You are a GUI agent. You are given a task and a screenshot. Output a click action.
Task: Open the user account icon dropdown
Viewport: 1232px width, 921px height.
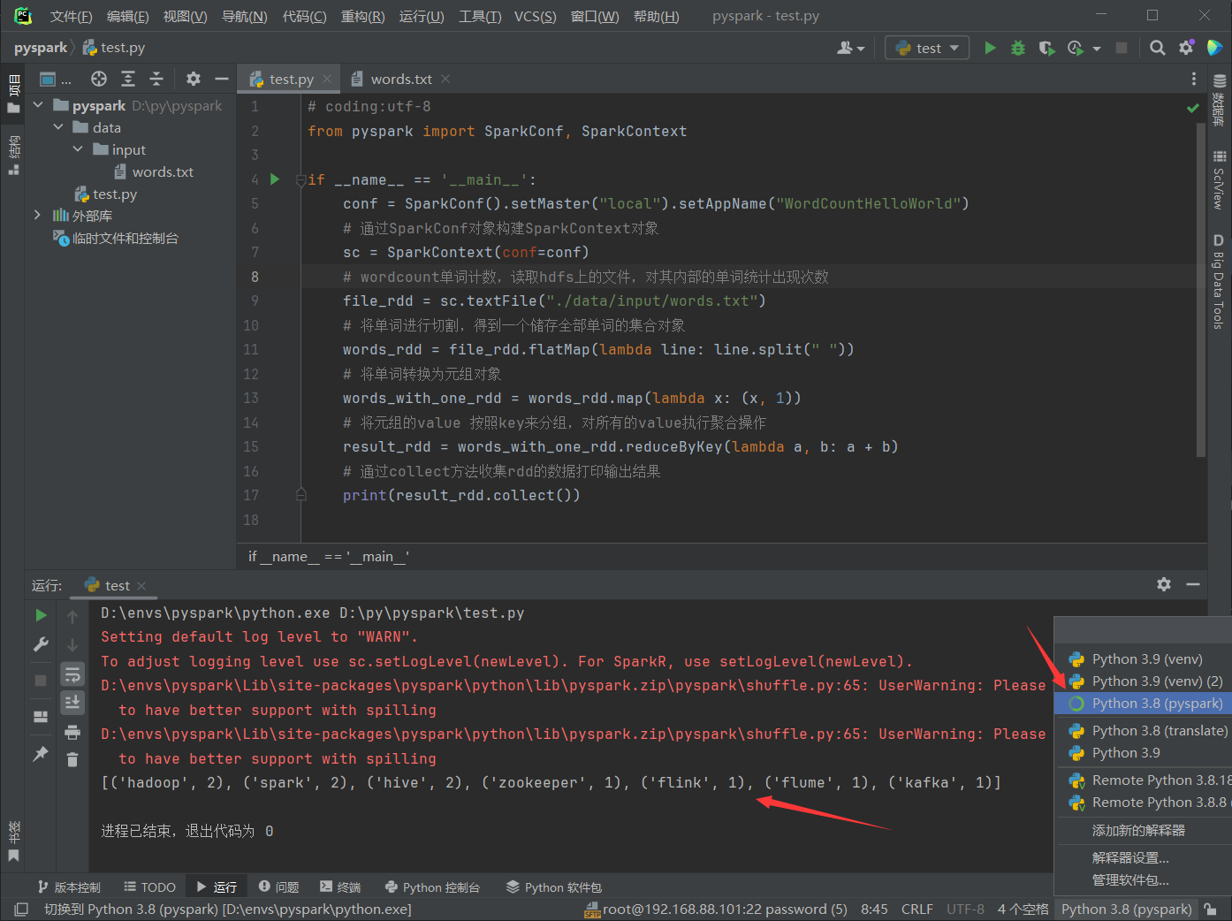point(850,48)
